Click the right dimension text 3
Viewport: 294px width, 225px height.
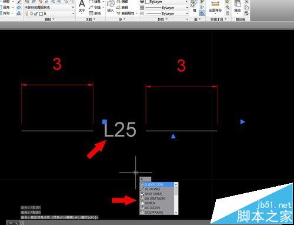coord(181,66)
